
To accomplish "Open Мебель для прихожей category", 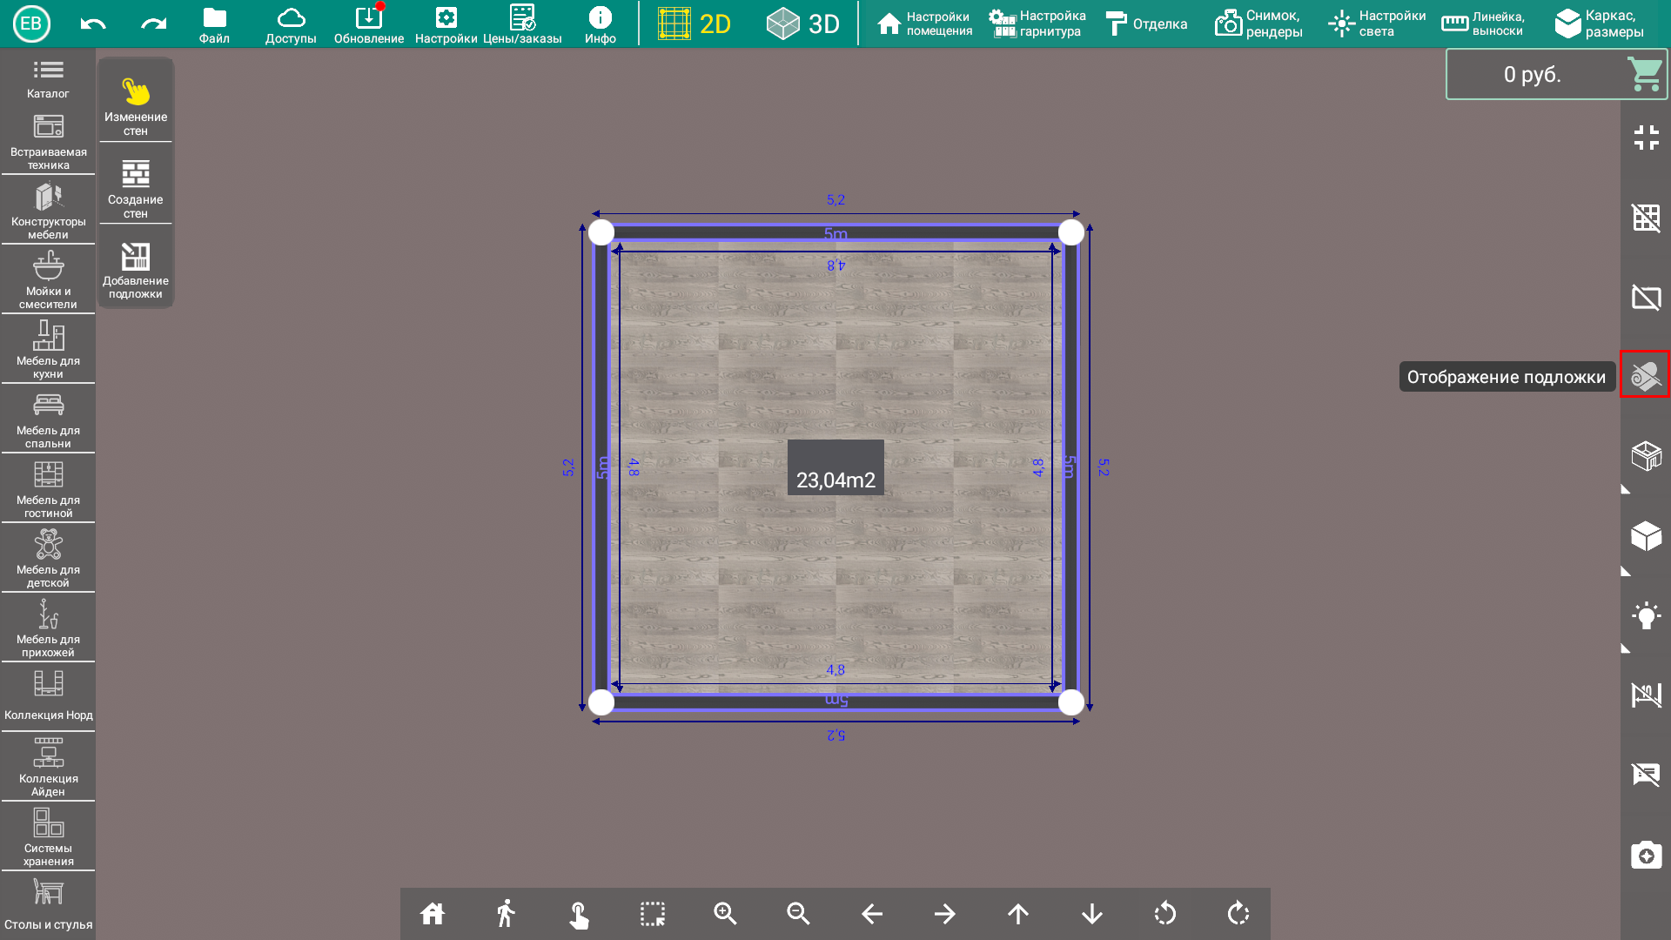I will [x=48, y=628].
